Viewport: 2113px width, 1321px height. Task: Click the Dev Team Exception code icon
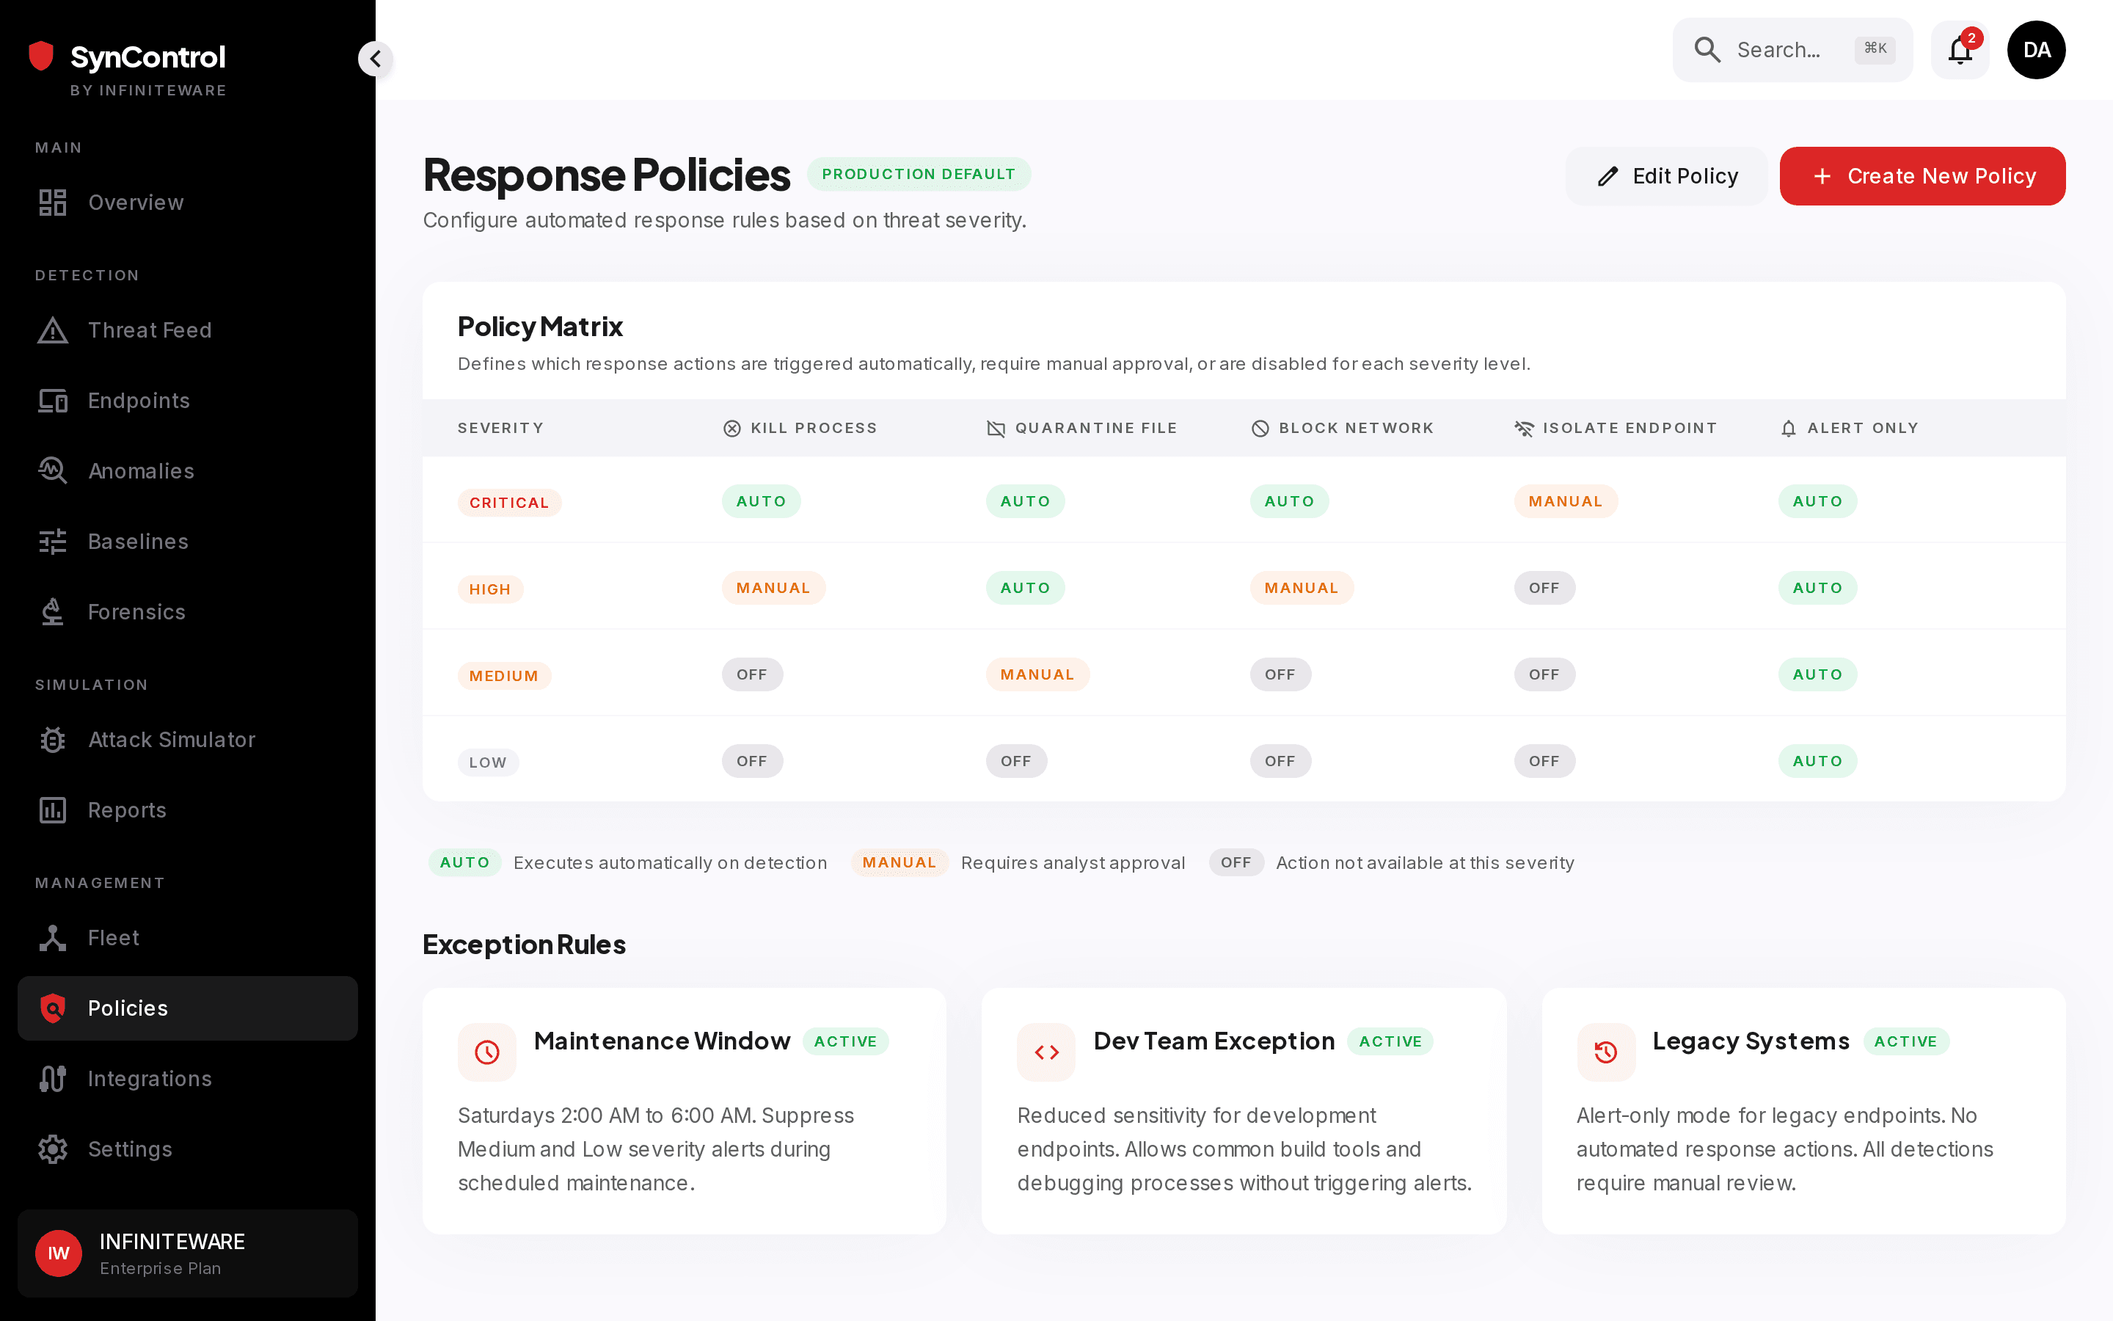pos(1046,1052)
